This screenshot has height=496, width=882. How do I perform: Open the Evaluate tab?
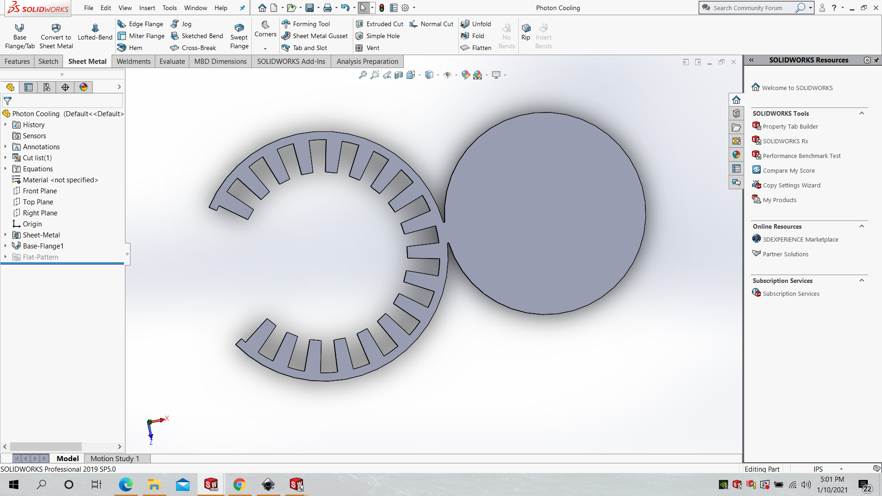[172, 61]
